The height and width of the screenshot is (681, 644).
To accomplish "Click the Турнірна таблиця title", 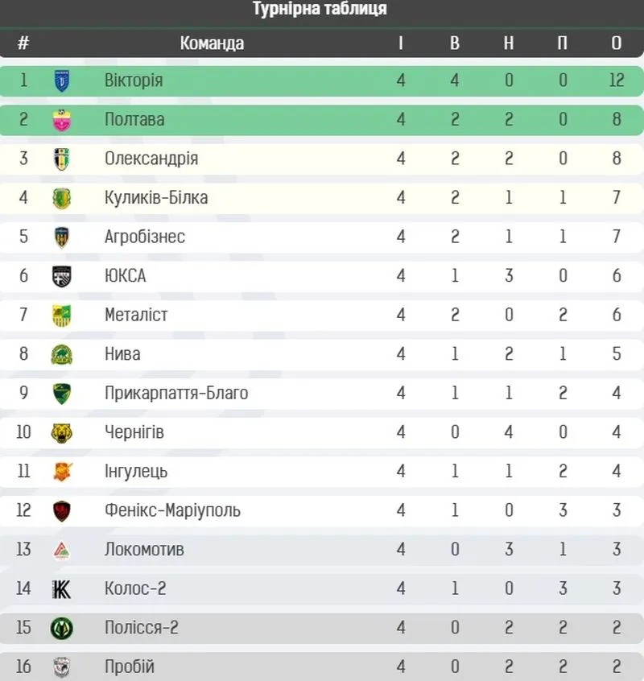I will point(320,9).
